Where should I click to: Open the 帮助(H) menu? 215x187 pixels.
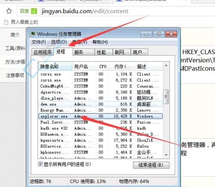tap(100, 42)
